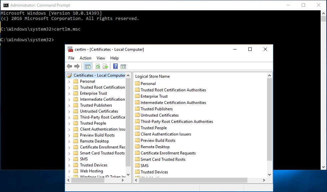Screen dimensions: 327x192
Task: Toggle the Show/Hide Action Pane toolbar icon
Action: (123, 66)
